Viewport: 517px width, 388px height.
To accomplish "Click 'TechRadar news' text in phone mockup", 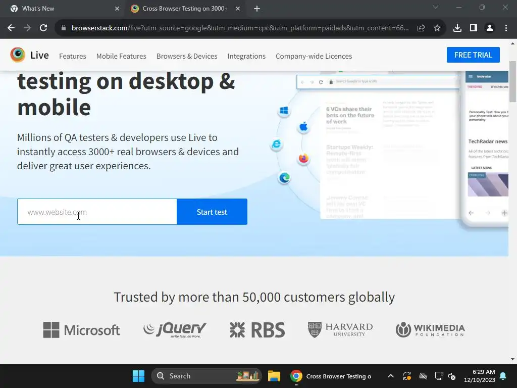I will click(x=488, y=141).
